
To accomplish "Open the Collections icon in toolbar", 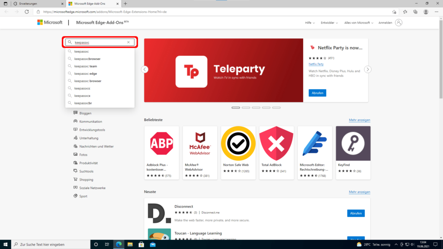I will click(x=415, y=12).
